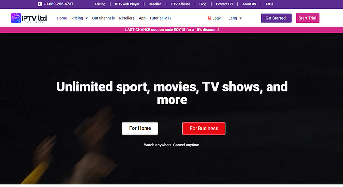Click the user icon beside Login
Viewport: 343px width, 187px height.
coord(209,18)
